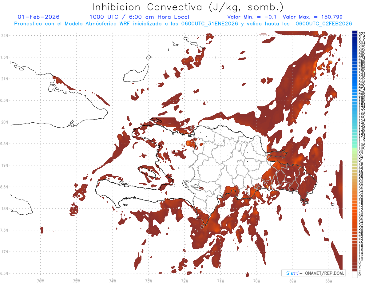Click the darkest blue swatch atop the colorbar
Screen dimensions: 369x285
[355, 32]
